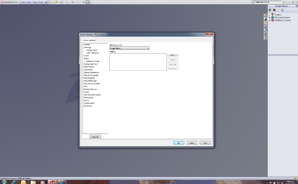298x184 pixels.
Task: Click SolidWorks taskbar icon
Action: (52, 182)
